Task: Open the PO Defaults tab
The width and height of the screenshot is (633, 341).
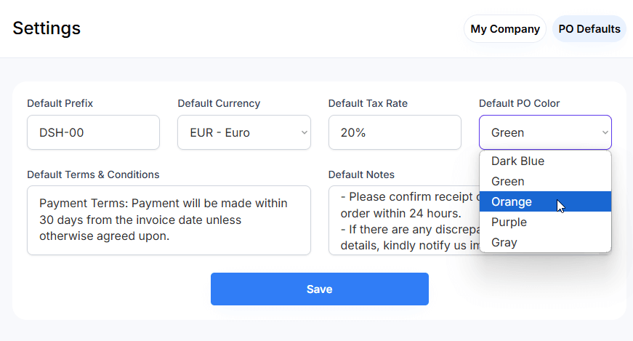Action: coord(589,28)
